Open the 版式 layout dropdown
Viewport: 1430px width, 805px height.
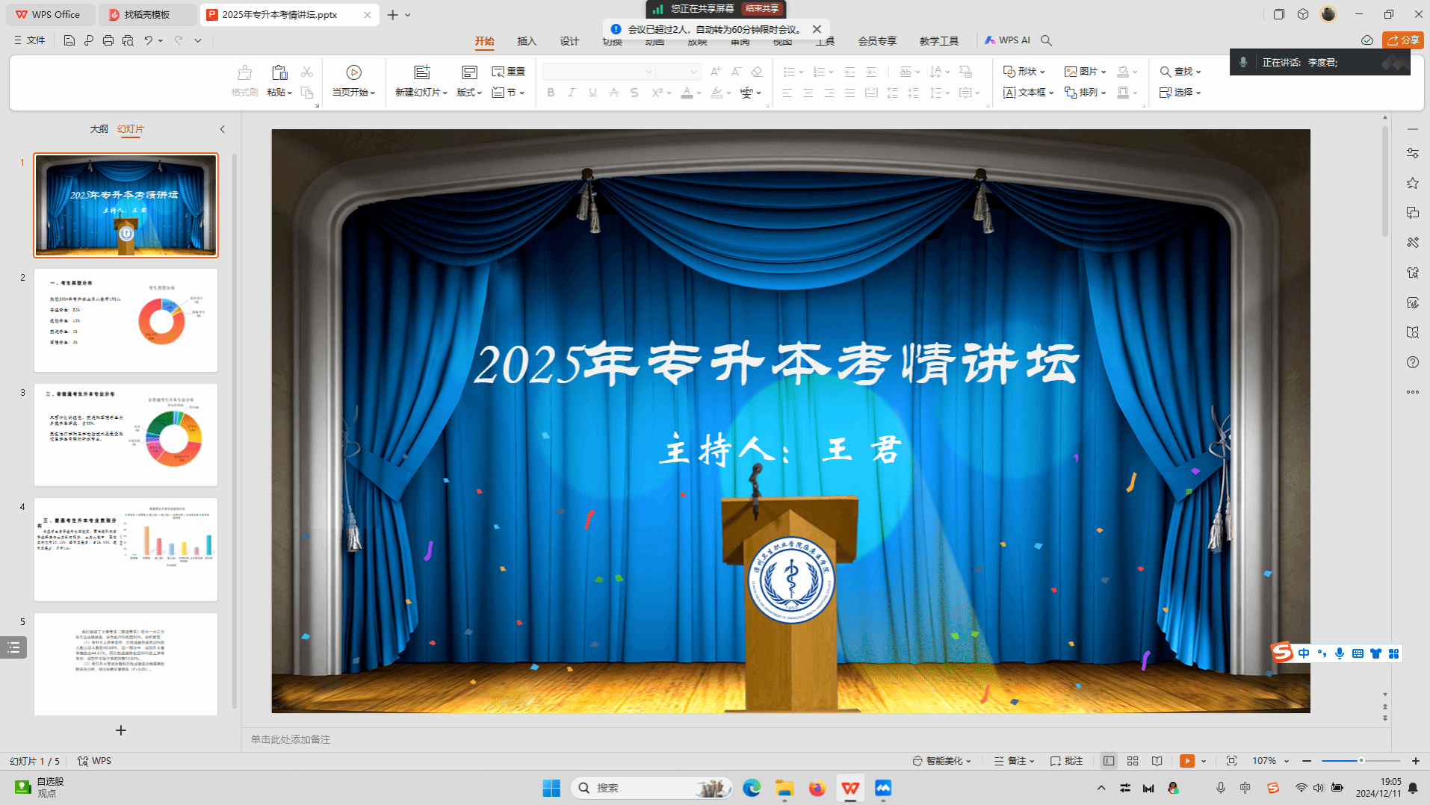(469, 93)
